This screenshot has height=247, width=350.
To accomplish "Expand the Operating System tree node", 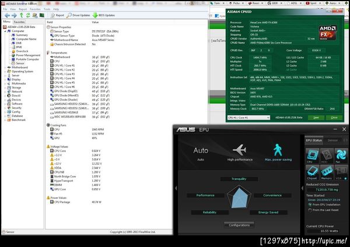I will click(5, 72).
